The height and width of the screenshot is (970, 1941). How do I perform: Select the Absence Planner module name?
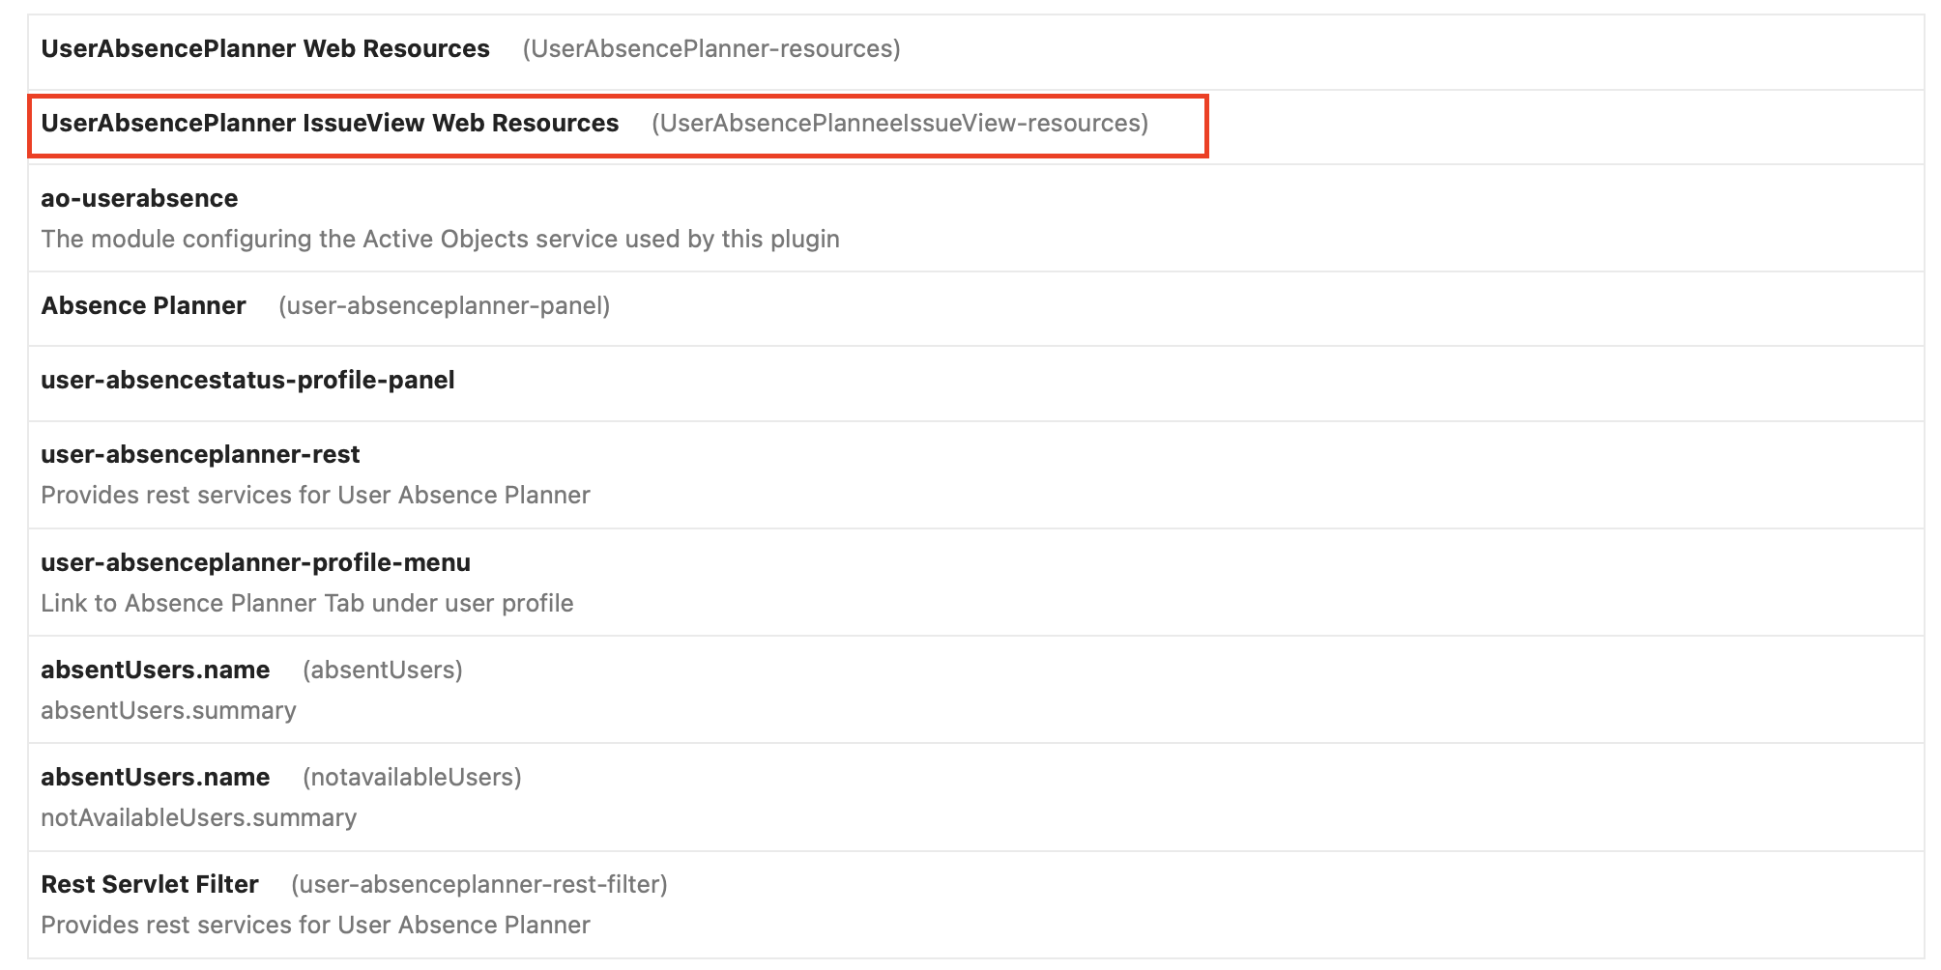(x=143, y=306)
